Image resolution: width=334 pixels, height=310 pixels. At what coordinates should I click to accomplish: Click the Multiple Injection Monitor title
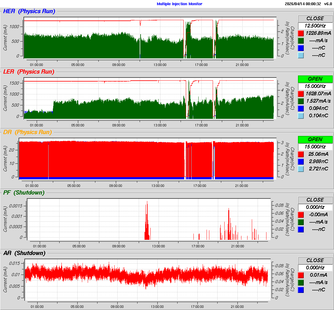[x=179, y=4]
